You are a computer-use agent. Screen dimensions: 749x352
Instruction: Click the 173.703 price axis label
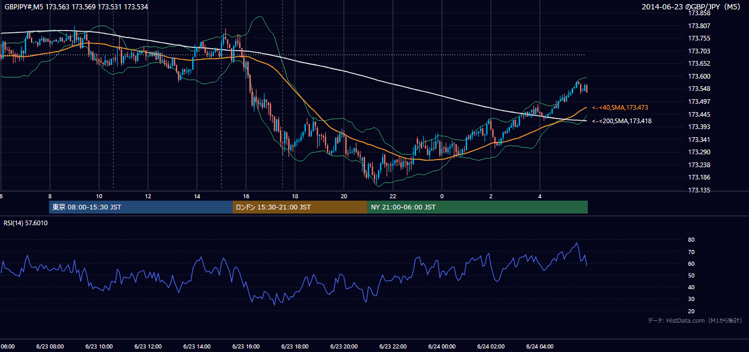pos(699,51)
